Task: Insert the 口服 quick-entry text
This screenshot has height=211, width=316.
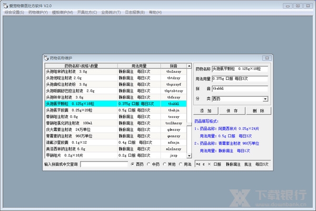Action: point(217,164)
